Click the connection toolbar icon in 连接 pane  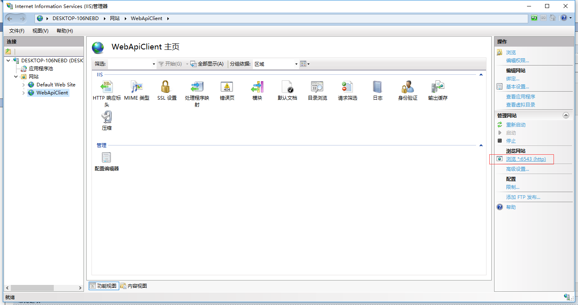click(x=8, y=51)
